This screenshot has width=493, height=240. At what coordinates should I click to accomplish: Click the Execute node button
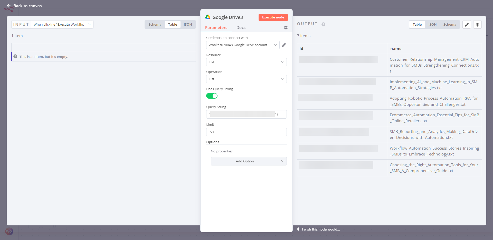273,17
